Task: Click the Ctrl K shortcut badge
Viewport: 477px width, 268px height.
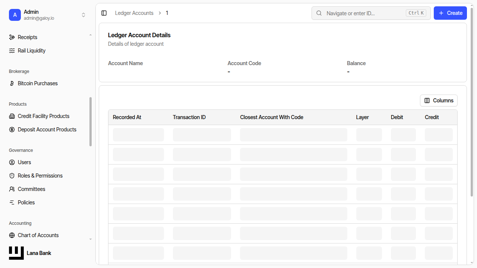Action: (416, 13)
